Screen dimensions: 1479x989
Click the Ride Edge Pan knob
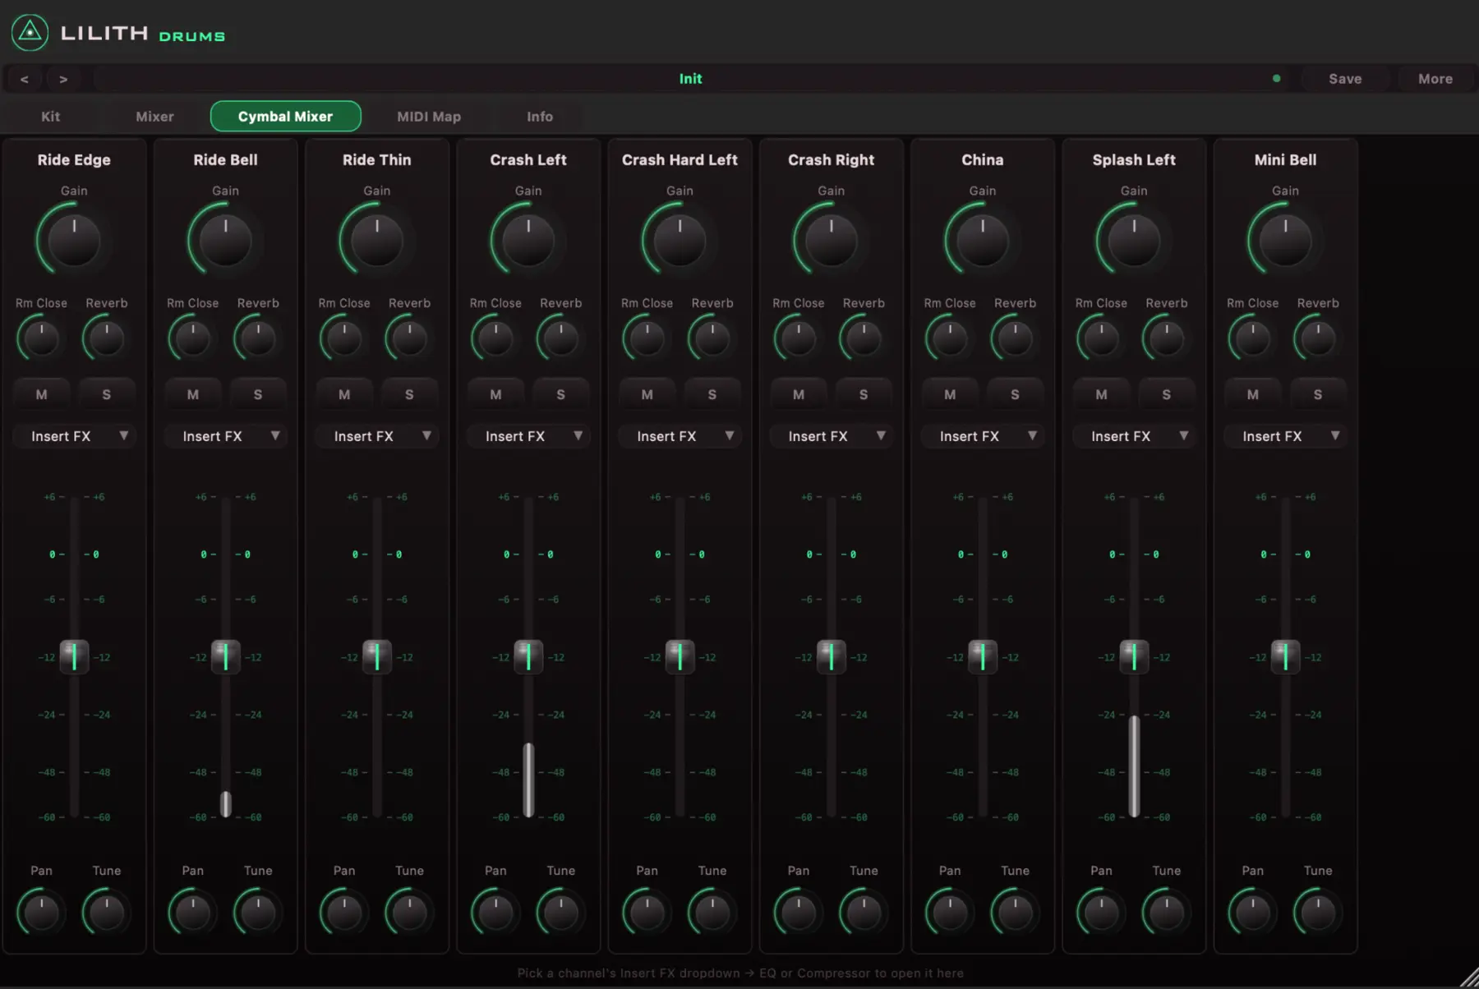coord(41,913)
